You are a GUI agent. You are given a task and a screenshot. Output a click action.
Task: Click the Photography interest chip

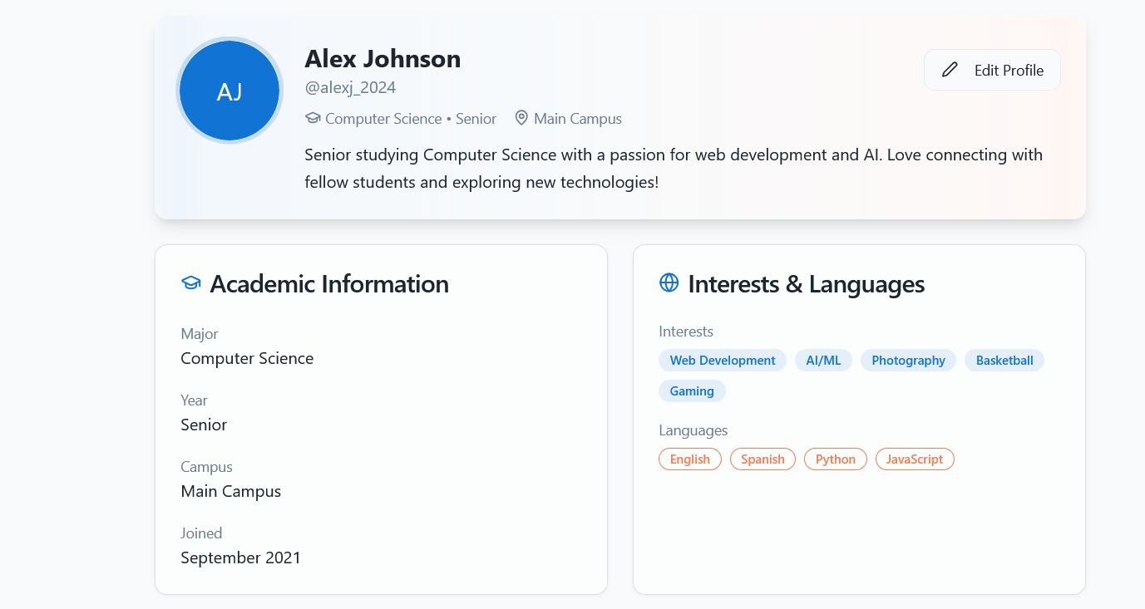[x=908, y=361]
